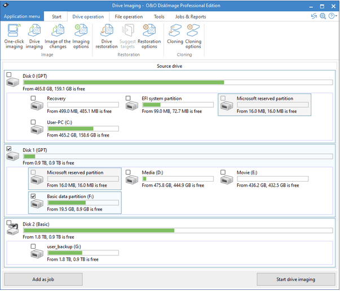Screen dimensions: 340x291
Task: Tick the user_backup (G:) checkbox
Action: 33,246
